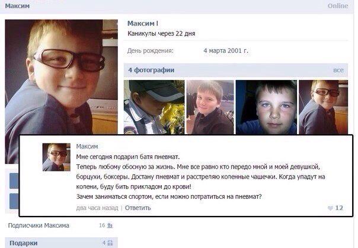Open "Подписчики Максима" subscribers list
The width and height of the screenshot is (358, 248).
pos(39,225)
